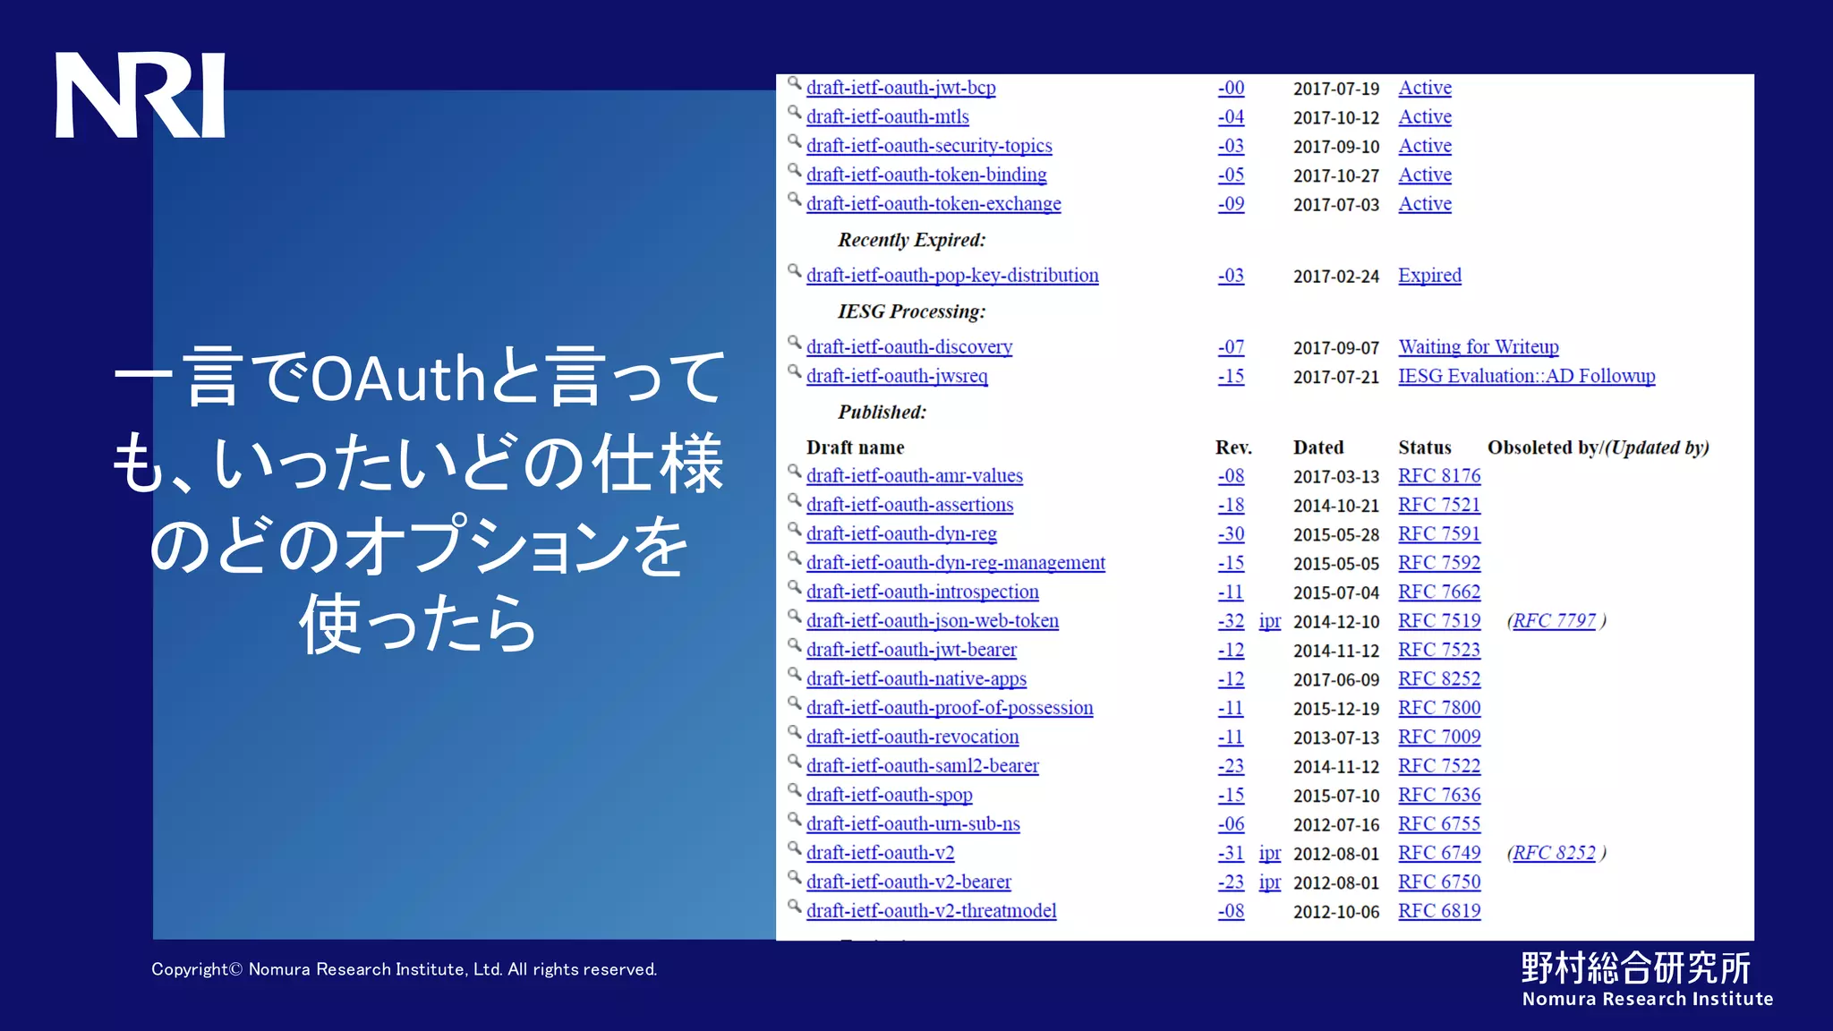Image resolution: width=1833 pixels, height=1031 pixels.
Task: Click ipr link for json-web-token row
Action: pyautogui.click(x=1269, y=621)
